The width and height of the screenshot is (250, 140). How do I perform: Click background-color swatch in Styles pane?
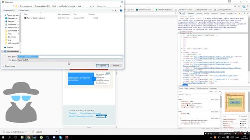[197, 107]
